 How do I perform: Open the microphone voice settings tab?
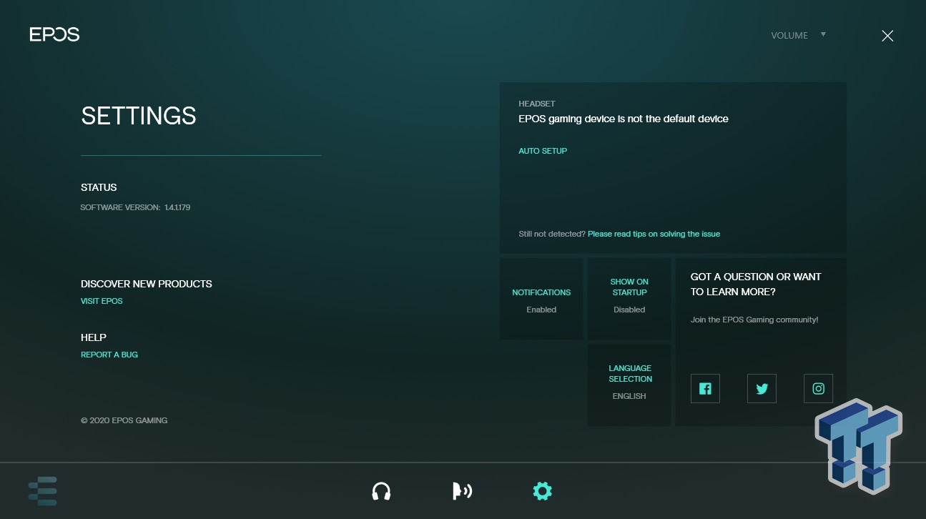click(x=462, y=491)
